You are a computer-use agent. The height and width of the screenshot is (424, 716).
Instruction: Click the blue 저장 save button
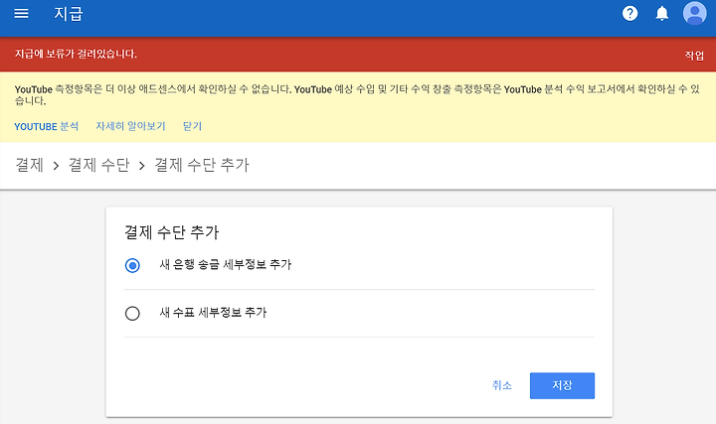pos(562,385)
